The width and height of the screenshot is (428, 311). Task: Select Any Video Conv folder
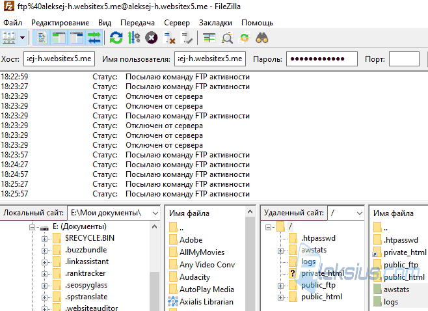[207, 265]
